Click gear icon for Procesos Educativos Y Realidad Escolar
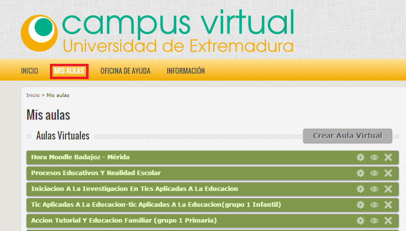 tap(361, 173)
